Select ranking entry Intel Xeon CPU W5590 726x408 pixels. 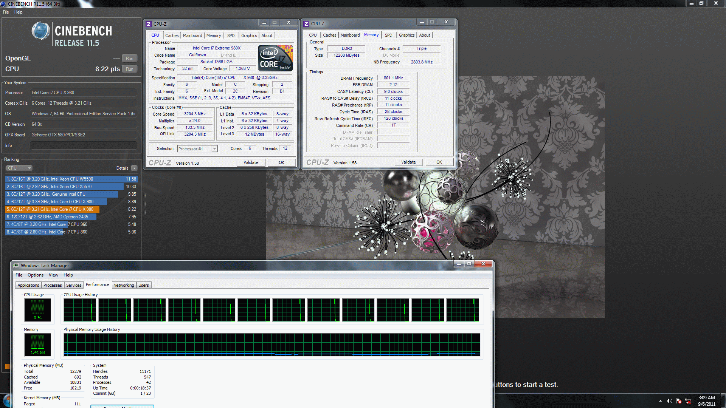pos(71,179)
